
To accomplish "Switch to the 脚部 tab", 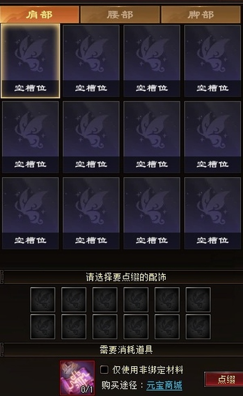I will tap(201, 15).
